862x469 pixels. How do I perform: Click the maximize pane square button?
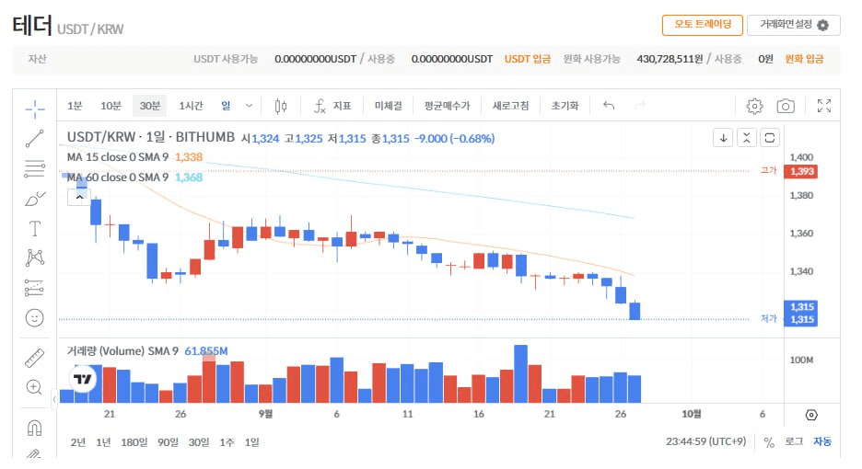point(770,138)
